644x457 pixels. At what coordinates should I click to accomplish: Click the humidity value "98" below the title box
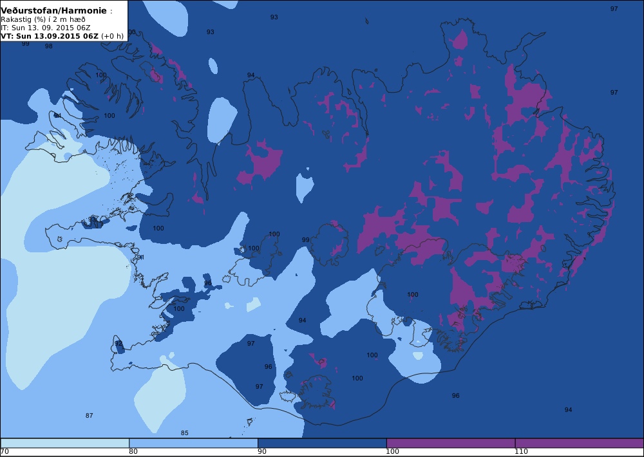pyautogui.click(x=48, y=46)
